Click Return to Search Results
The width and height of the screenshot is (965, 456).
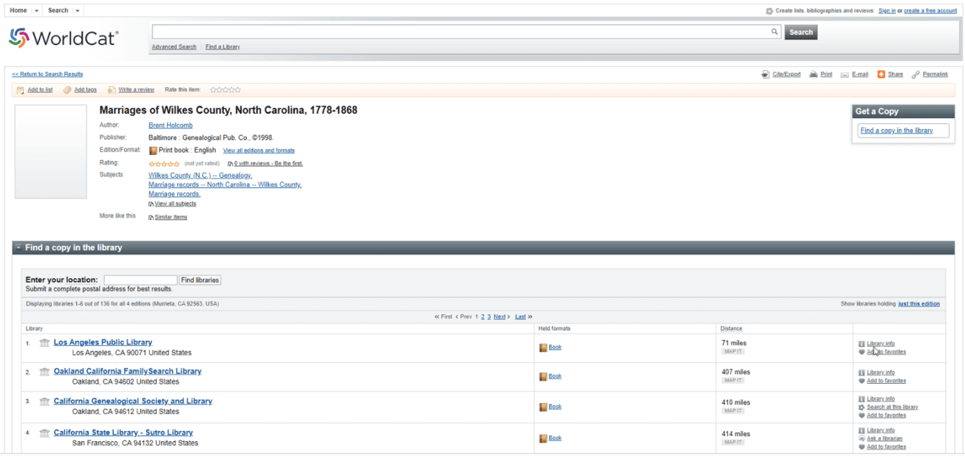(x=47, y=74)
